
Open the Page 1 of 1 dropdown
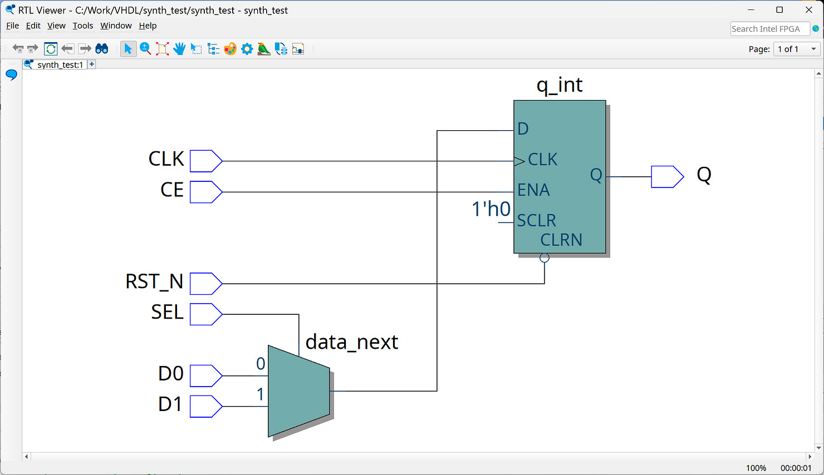click(797, 49)
